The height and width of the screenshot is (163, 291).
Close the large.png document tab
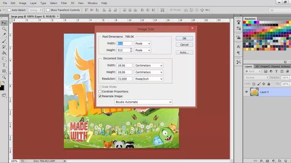(58, 16)
